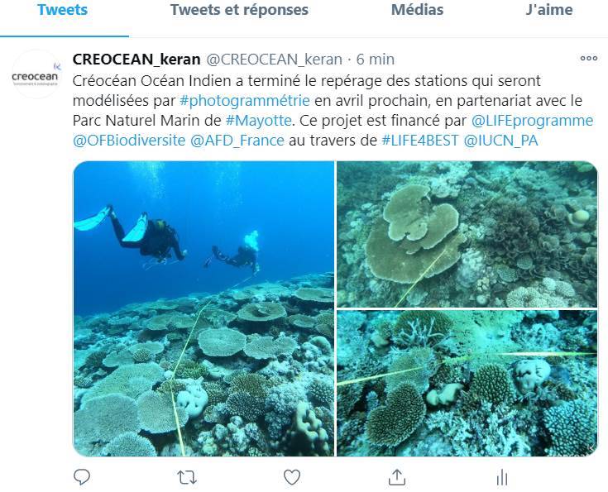Screen dimensions: 608x492
Task: Switch to the Tweets tab
Action: click(x=62, y=10)
